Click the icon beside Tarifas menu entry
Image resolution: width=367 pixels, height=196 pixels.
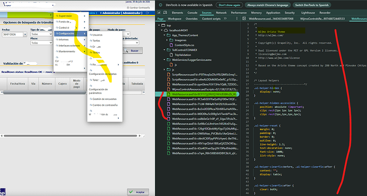(91, 41)
